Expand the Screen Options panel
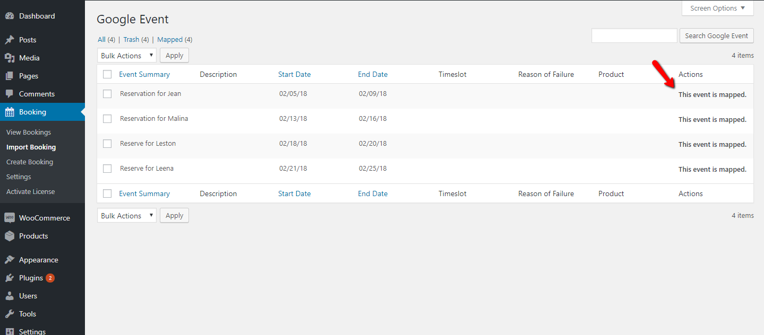Screen dimensions: 764x335 717,8
